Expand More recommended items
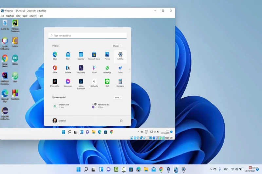This screenshot has width=262, height=174. 118,98
